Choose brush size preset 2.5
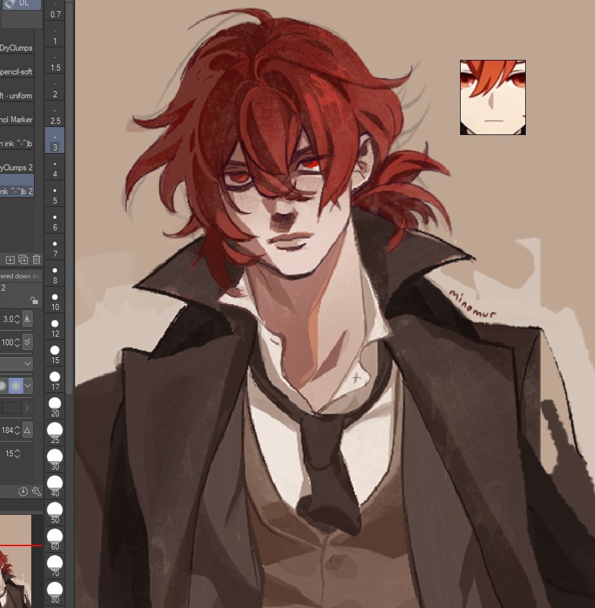 (55, 114)
